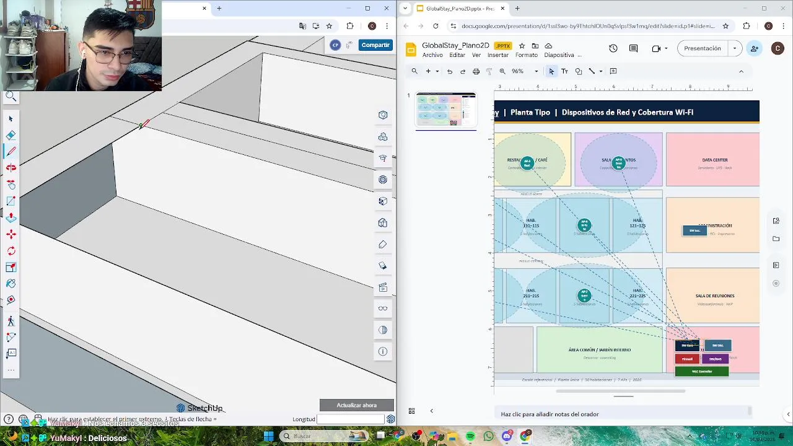
Task: Select the Rectangle shape tool in SketchUp
Action: coord(11,201)
